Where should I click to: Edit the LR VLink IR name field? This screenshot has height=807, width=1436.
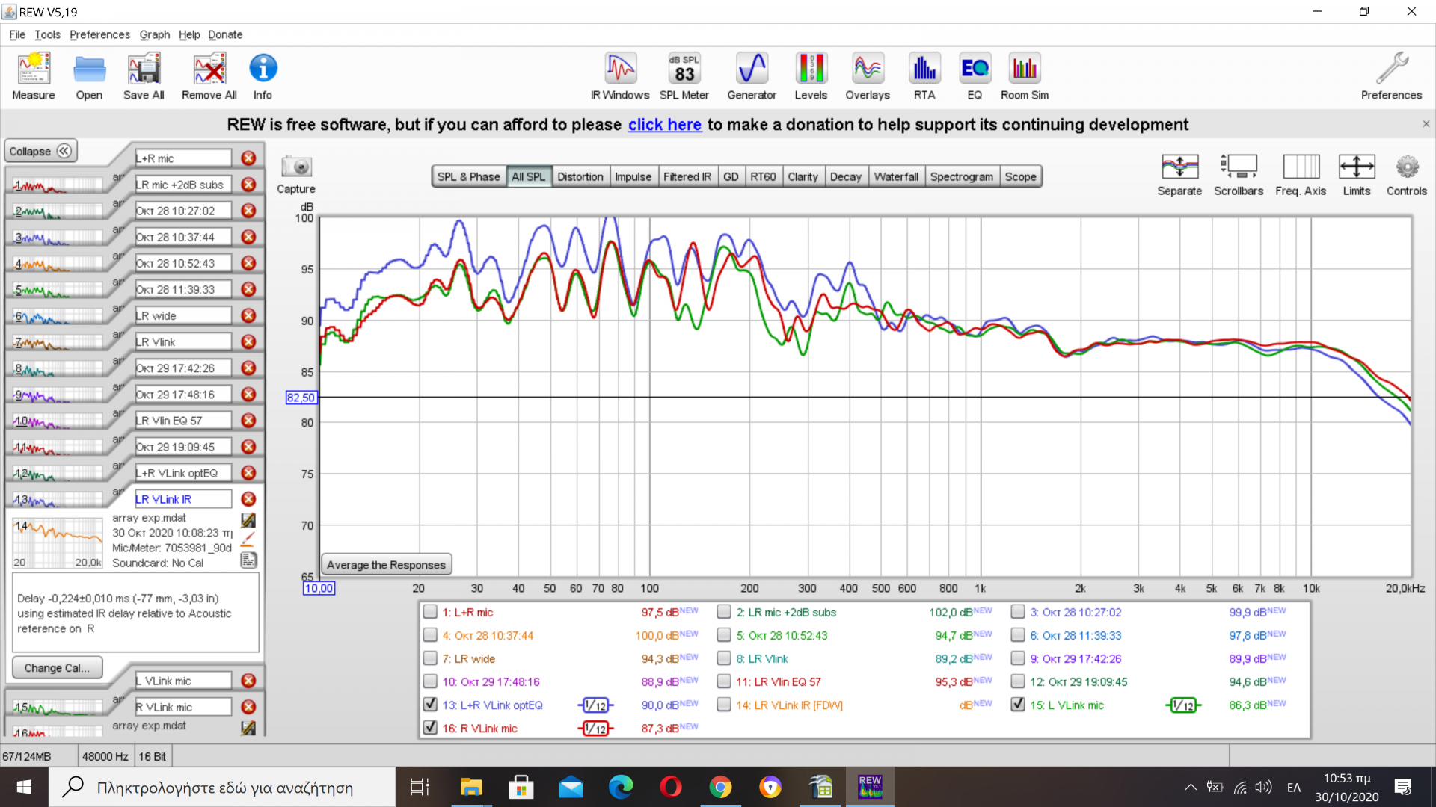(183, 499)
